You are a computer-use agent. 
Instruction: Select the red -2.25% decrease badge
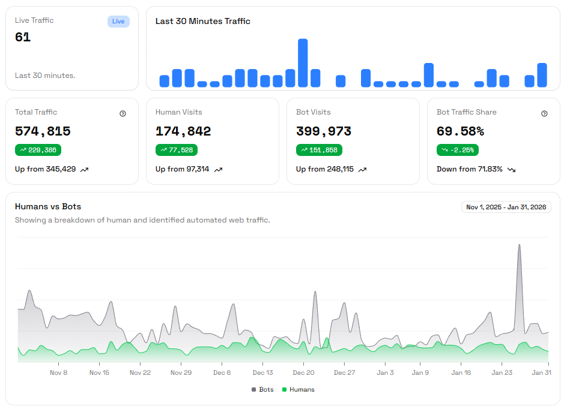458,150
